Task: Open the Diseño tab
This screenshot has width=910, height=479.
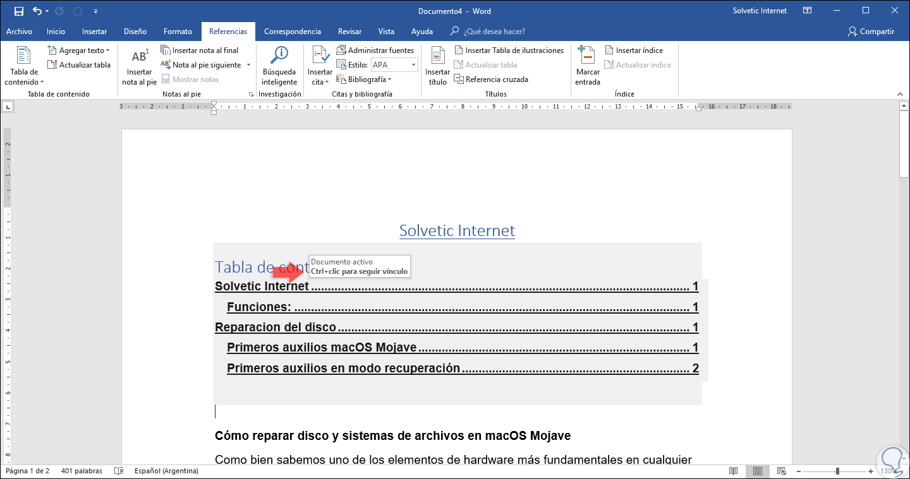Action: (135, 32)
